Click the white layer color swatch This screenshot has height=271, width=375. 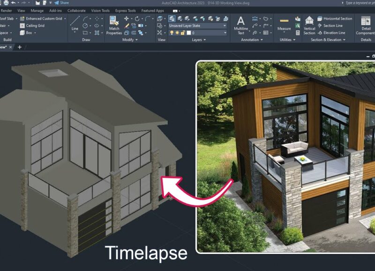[189, 33]
